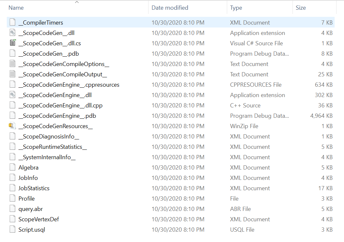
Task: Click the __ScopeCodeGenResources__ WinZip archive icon
Action: coord(13,126)
